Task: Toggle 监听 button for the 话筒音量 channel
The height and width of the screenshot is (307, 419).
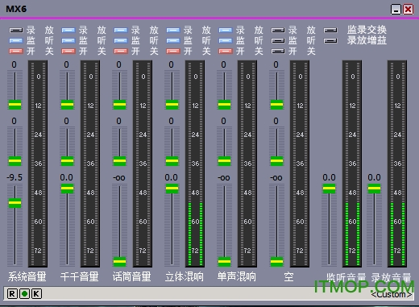Action: click(121, 40)
